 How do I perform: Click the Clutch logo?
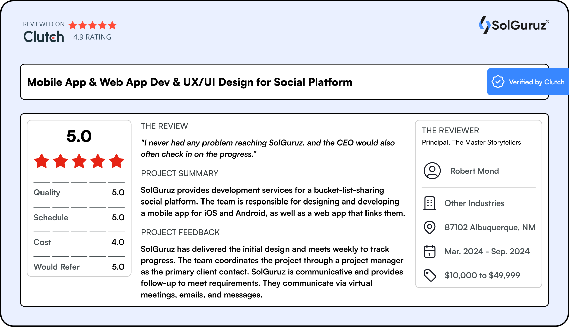point(44,36)
